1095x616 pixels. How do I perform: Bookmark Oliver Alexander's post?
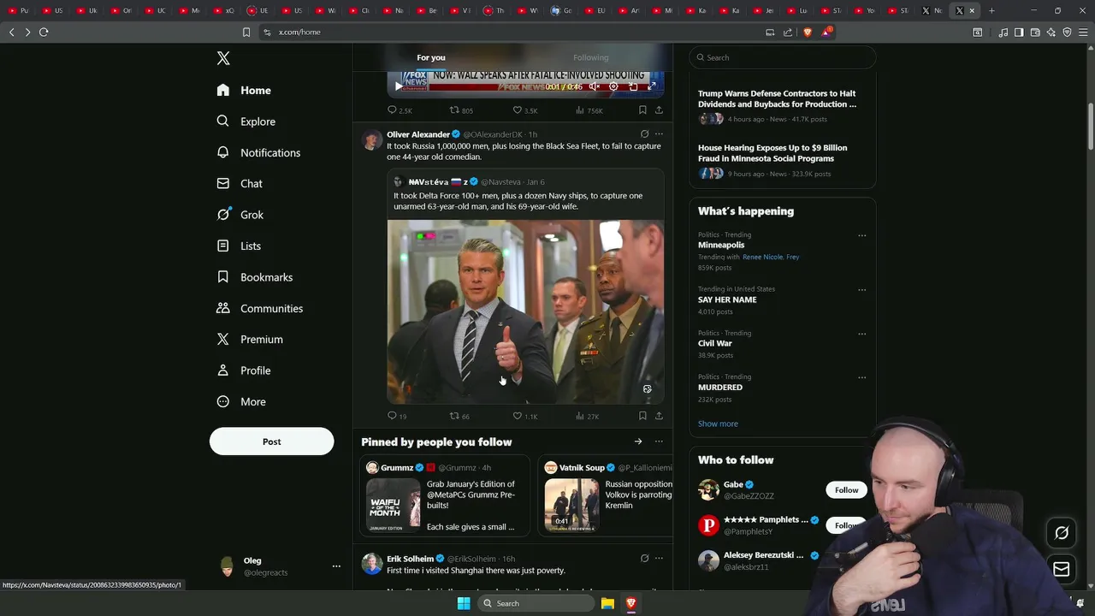(642, 416)
